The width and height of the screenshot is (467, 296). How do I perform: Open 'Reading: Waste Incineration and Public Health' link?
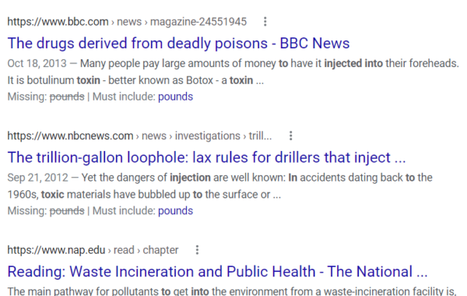coord(217,272)
